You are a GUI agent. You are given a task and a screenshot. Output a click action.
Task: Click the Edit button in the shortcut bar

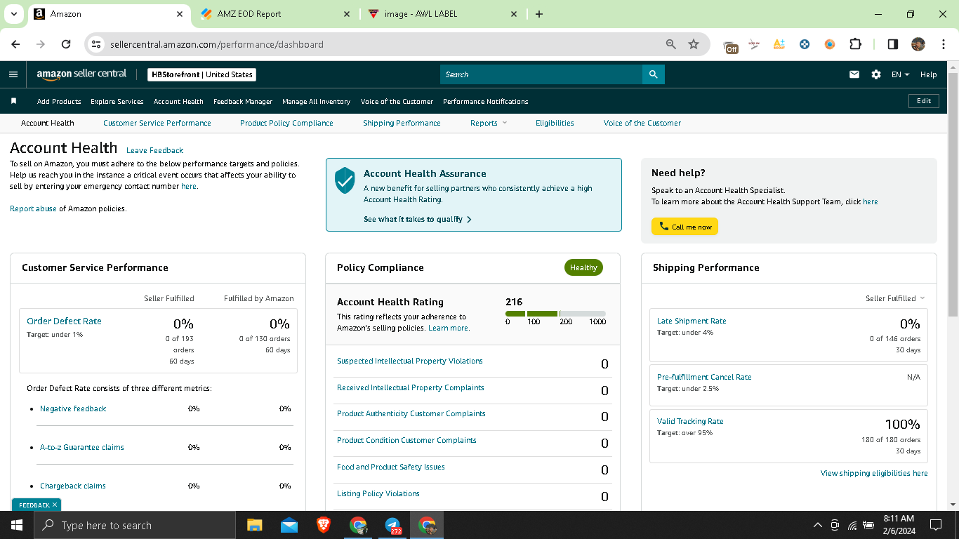924,101
